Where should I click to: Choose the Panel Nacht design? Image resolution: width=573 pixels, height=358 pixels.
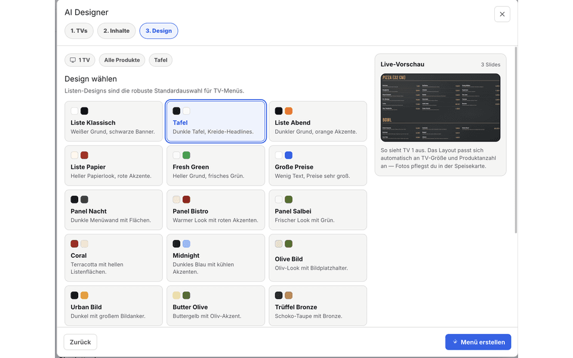point(113,209)
